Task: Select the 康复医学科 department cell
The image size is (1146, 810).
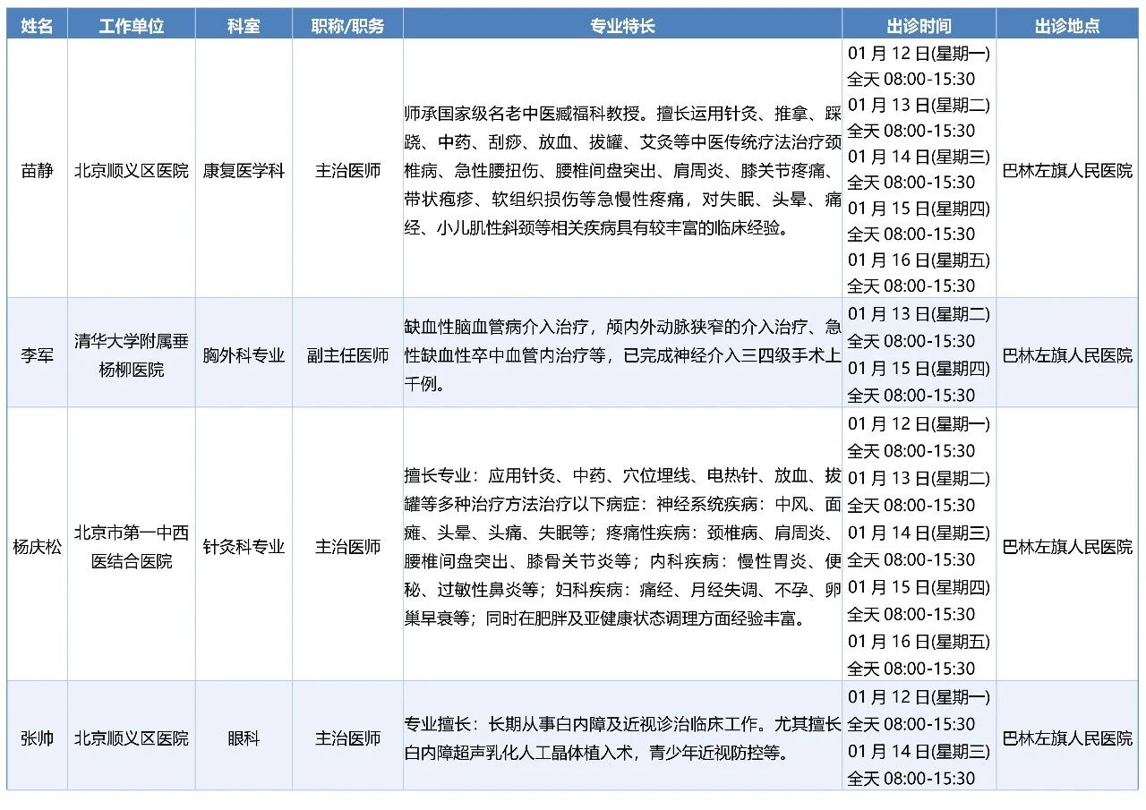Action: 244,170
